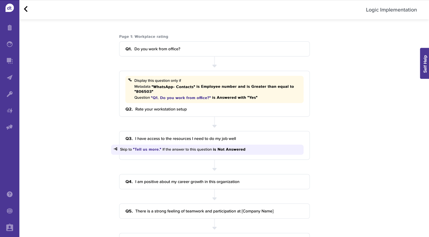Viewport: 429px width, 237px height.
Task: Open the question mark help icon
Action: point(10,194)
